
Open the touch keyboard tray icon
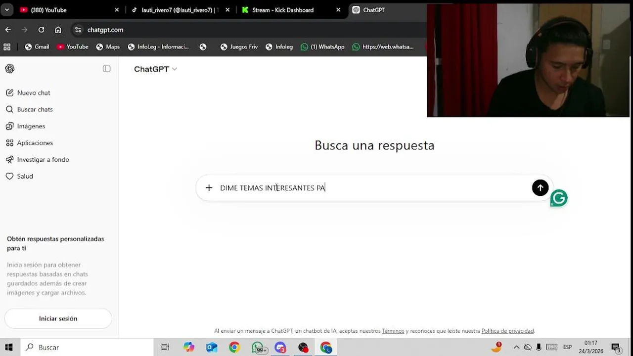click(x=551, y=347)
